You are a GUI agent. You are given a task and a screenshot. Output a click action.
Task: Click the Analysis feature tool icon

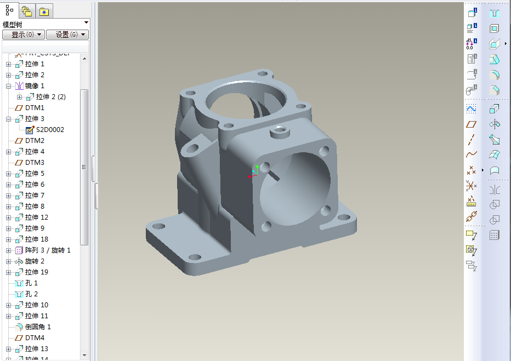471,201
